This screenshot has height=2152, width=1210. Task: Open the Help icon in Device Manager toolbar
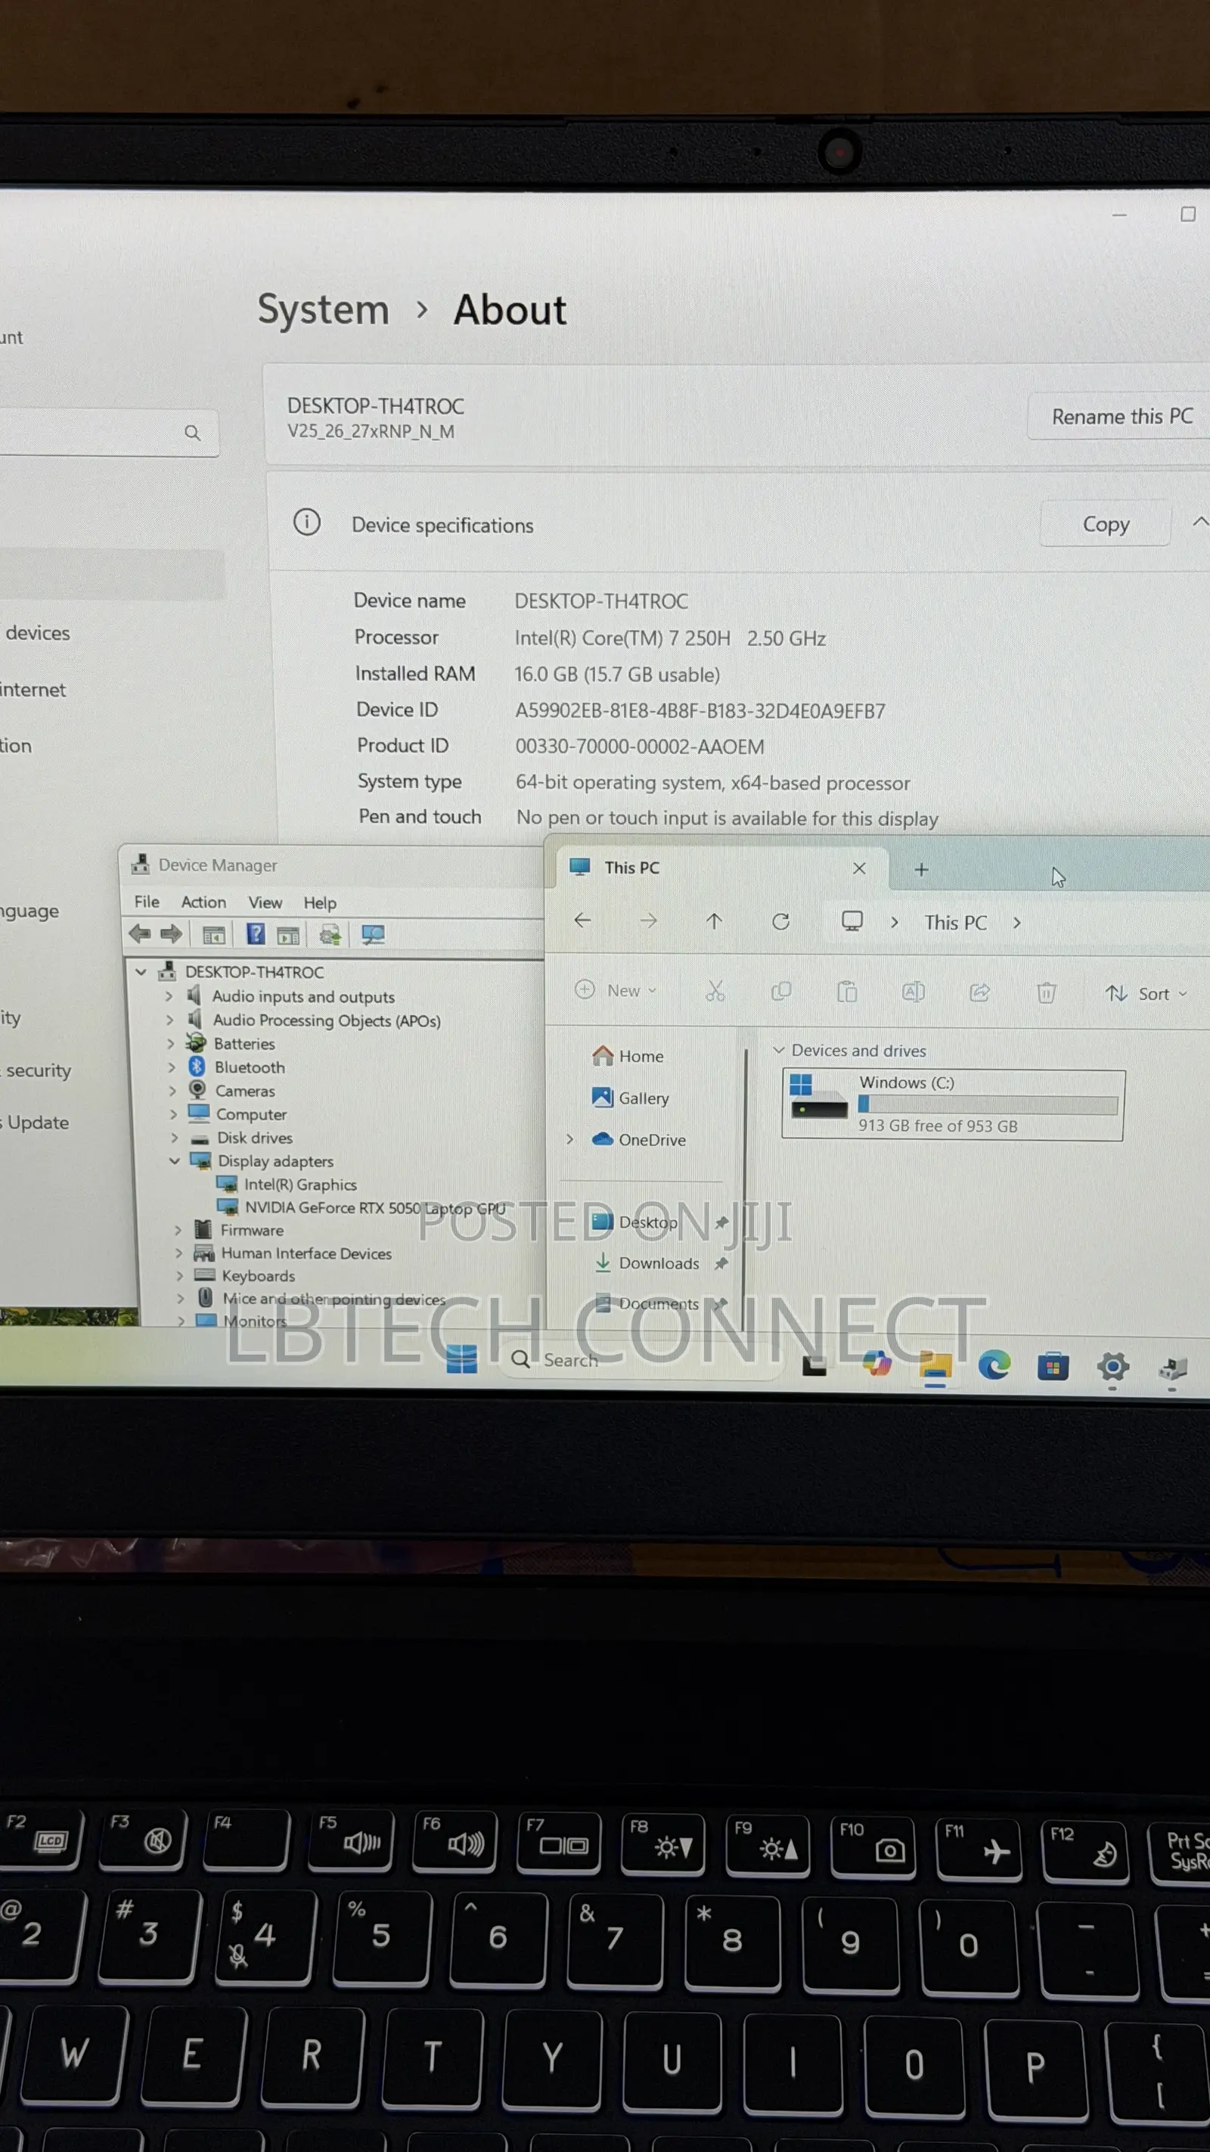click(256, 934)
